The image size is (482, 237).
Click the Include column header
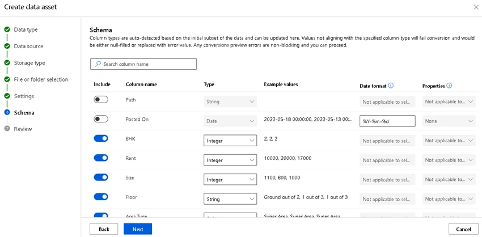click(x=102, y=84)
